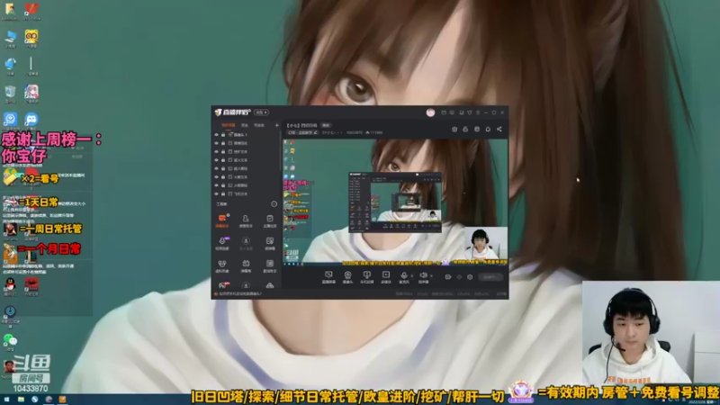720x405 pixels.
Task: Open the chat bubble icon in the stream header
Action: point(488,130)
